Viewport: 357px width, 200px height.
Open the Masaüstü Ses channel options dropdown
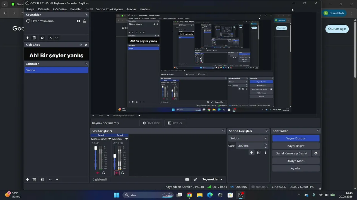[109, 139]
